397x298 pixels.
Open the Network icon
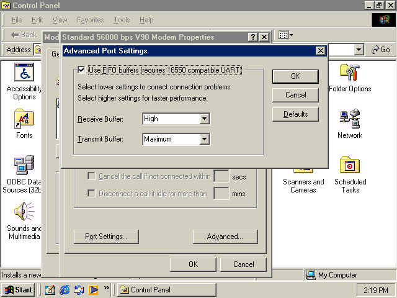[350, 119]
